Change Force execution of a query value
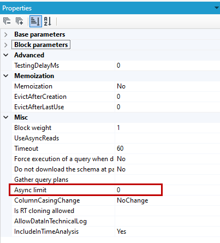Viewport: 220px width, 243px height. [168, 159]
